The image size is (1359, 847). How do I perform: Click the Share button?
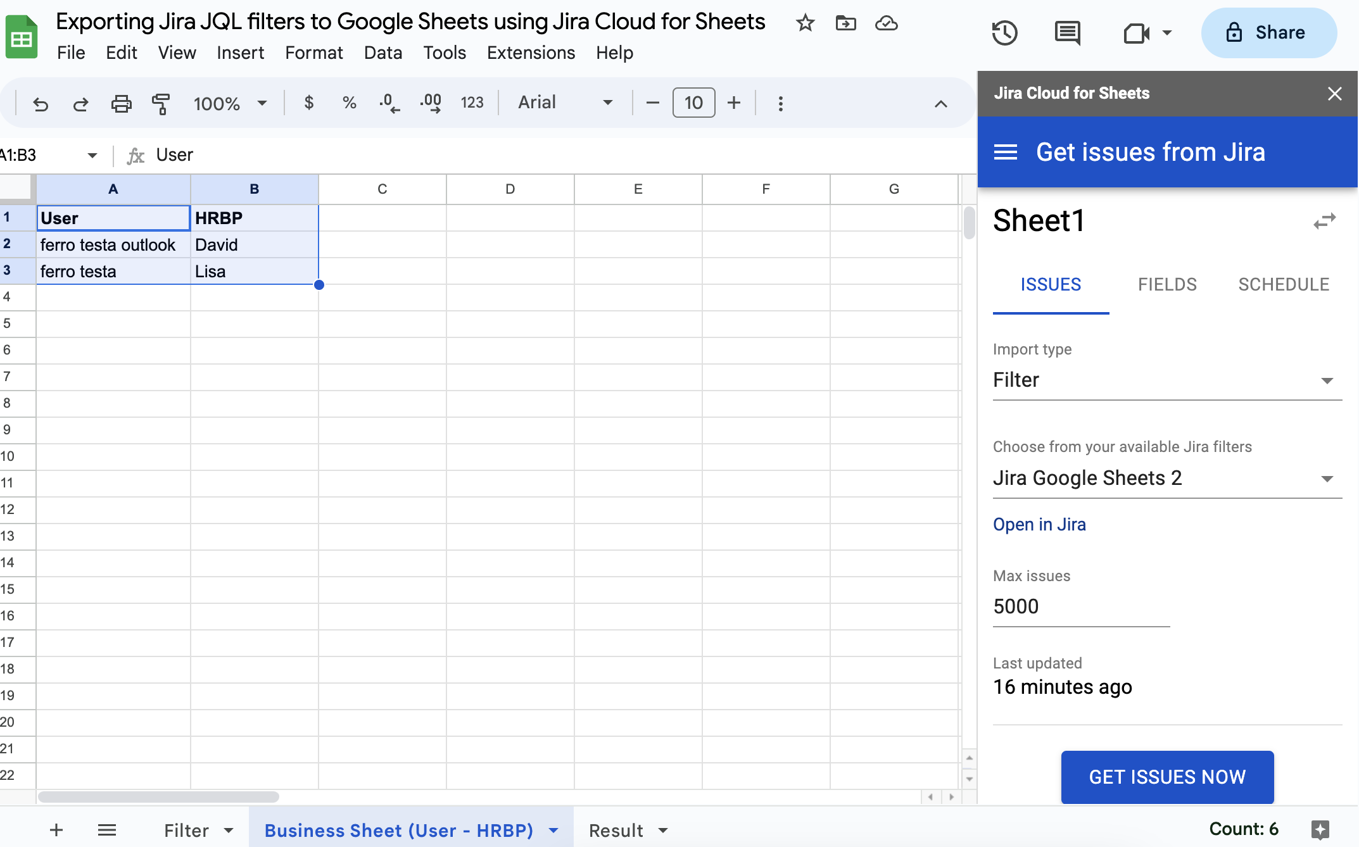(1268, 33)
